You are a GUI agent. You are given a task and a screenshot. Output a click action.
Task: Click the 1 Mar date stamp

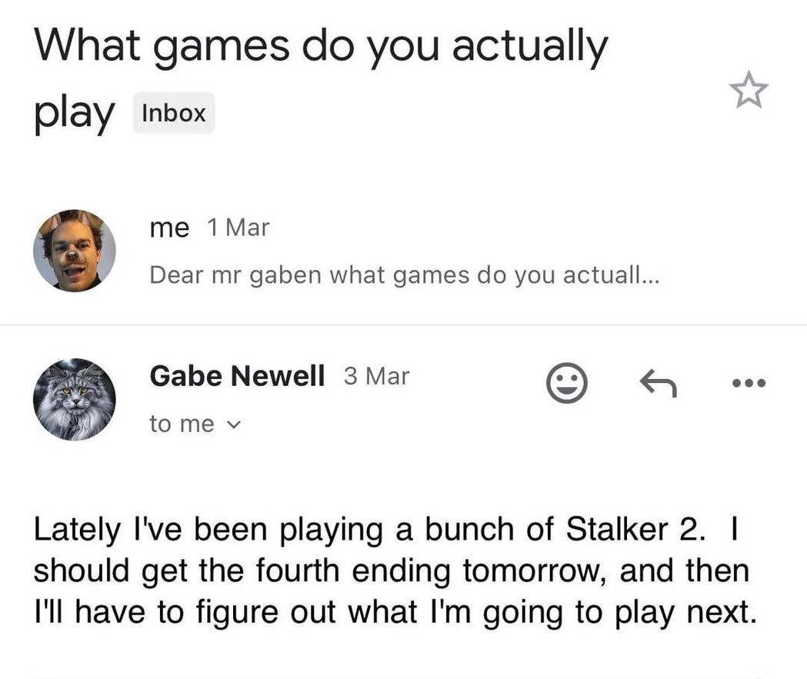[x=238, y=228]
